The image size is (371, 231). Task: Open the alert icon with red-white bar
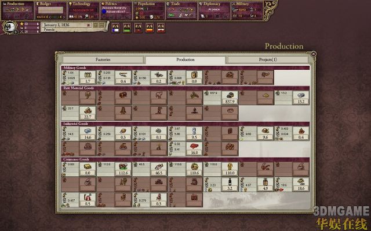pyautogui.click(x=161, y=28)
